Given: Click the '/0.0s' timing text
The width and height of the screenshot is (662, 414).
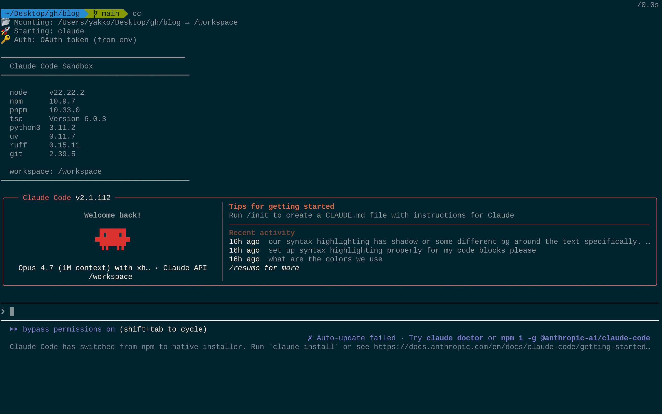Looking at the screenshot, I should [x=648, y=5].
